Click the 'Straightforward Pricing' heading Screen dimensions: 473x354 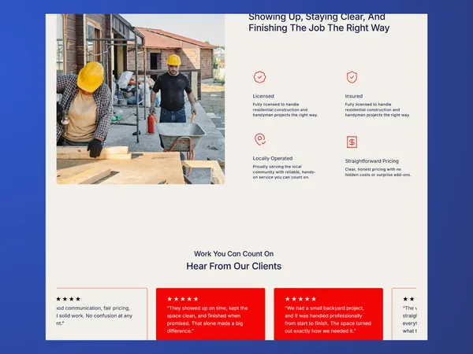coord(372,161)
